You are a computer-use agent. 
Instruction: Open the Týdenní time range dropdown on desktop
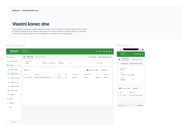coord(32,63)
